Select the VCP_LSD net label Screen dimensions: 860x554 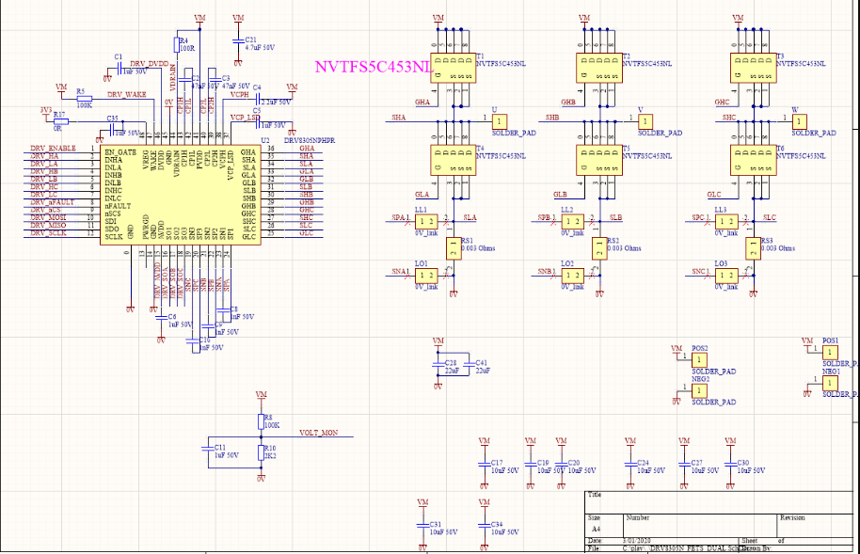click(x=246, y=118)
